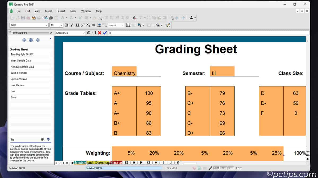Toggle Underline formatting
The image size is (318, 178).
tap(77, 25)
